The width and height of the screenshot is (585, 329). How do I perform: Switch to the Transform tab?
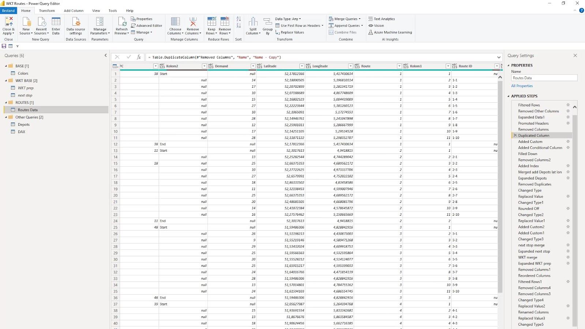47,11
